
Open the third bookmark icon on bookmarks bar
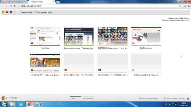(x=11, y=12)
